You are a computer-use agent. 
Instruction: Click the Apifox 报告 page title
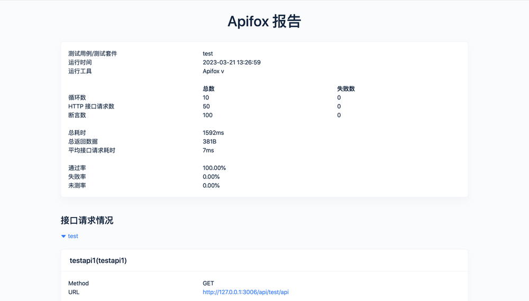click(264, 21)
